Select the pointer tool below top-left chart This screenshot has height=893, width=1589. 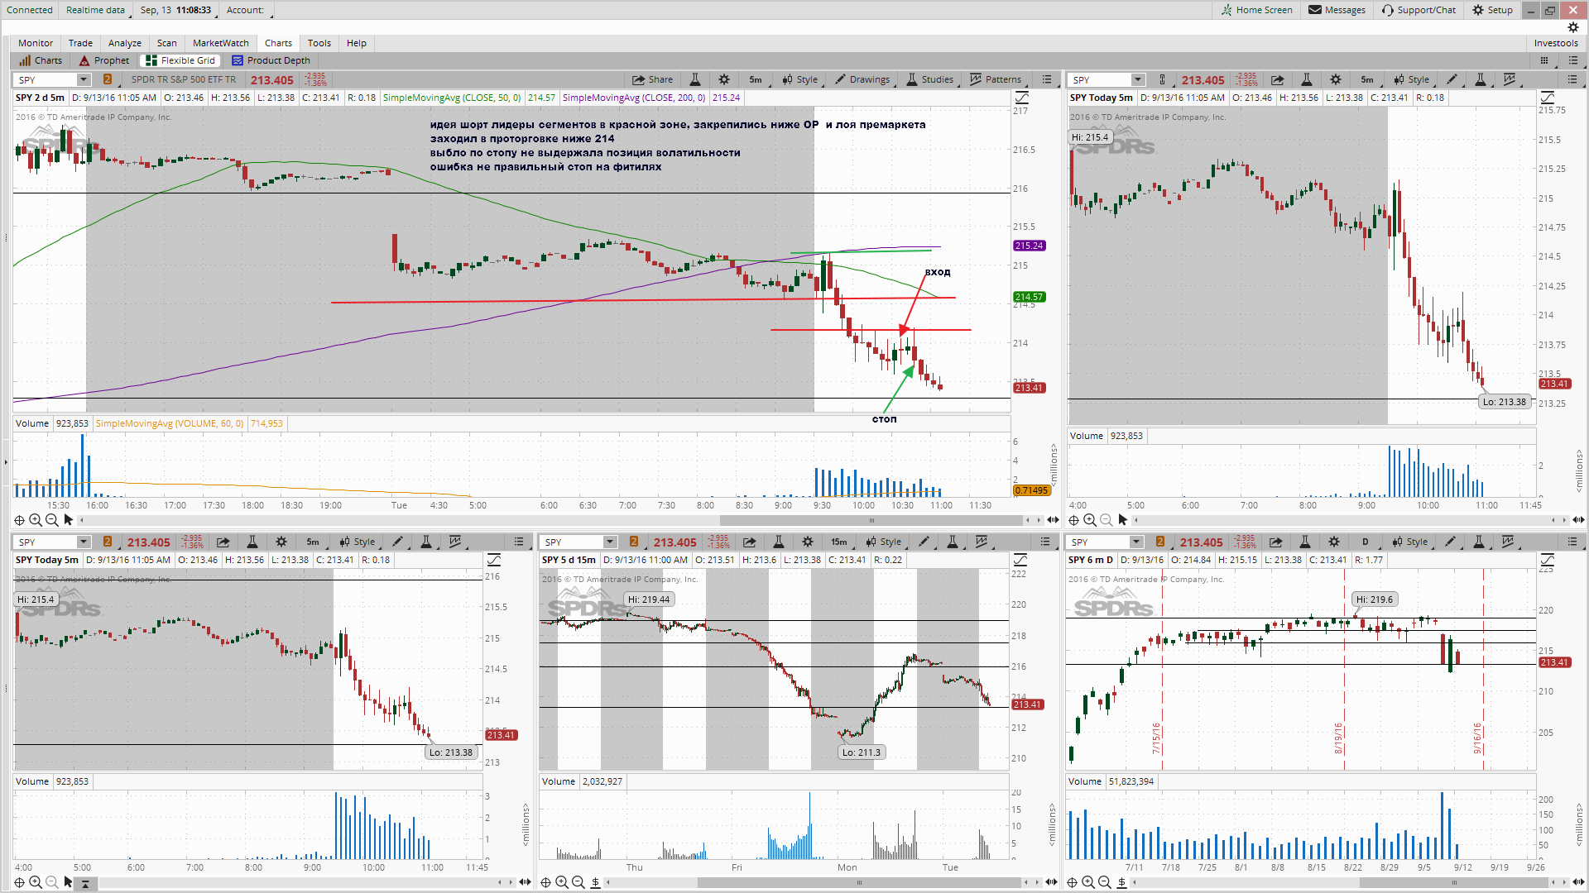pos(69,520)
